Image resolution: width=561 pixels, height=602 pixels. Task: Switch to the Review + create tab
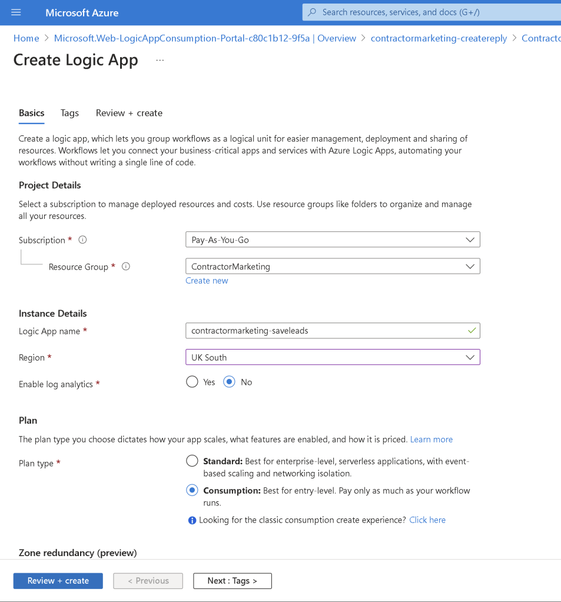tap(129, 113)
